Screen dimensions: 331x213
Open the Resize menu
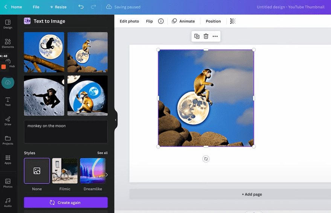58,7
